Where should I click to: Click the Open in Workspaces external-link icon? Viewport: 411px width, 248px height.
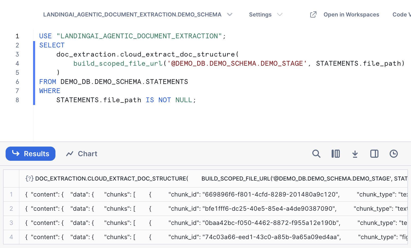(x=313, y=14)
